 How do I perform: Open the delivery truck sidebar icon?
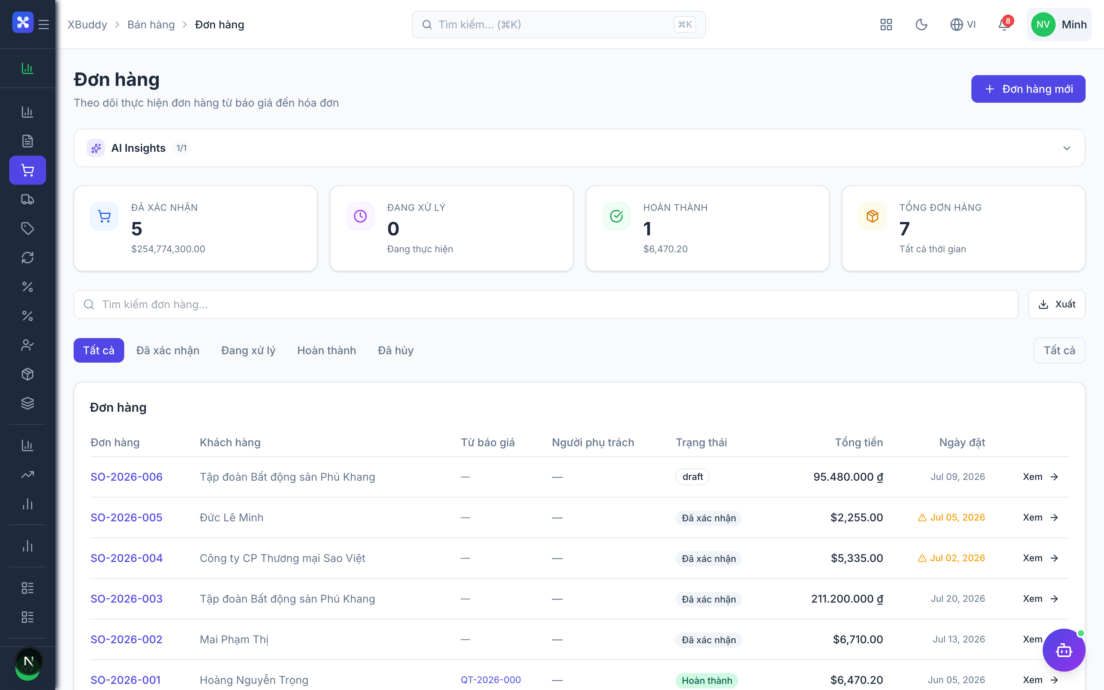click(x=27, y=199)
